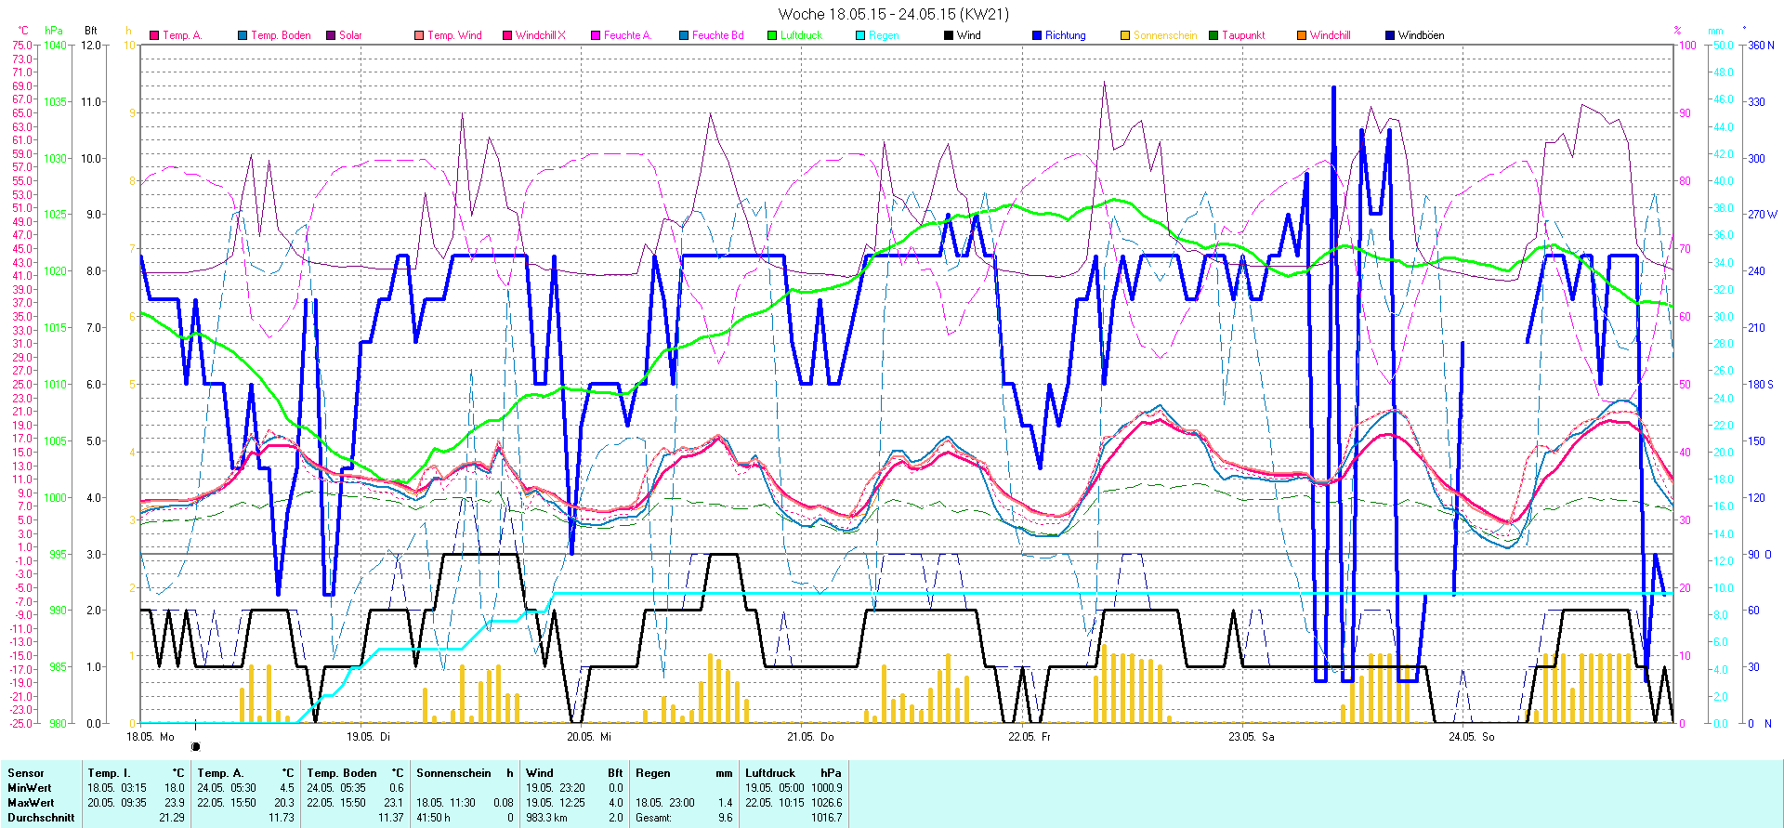Click the chart title Woche 18.05.15 - 24.05.15
The width and height of the screenshot is (1784, 828).
point(892,14)
